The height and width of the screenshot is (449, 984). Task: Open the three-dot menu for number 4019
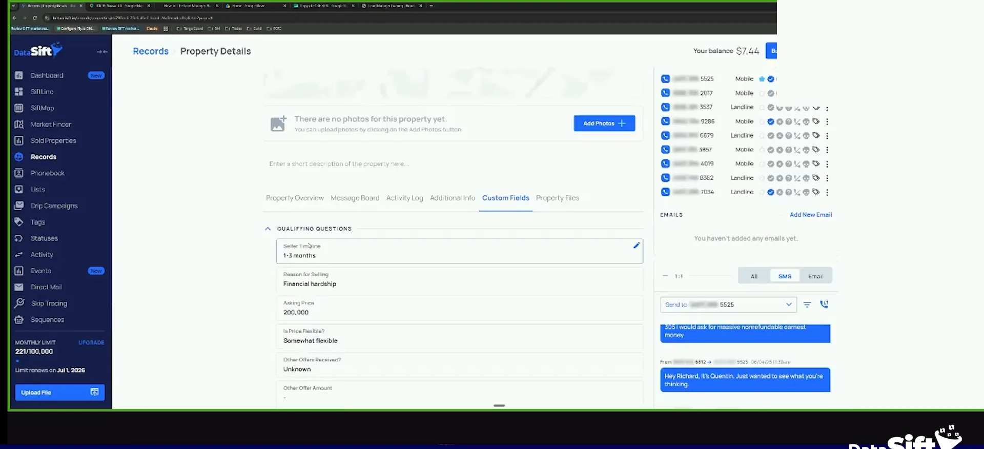(x=827, y=164)
